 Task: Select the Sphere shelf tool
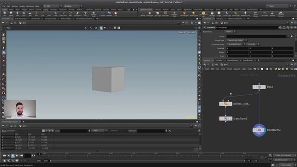point(11,13)
